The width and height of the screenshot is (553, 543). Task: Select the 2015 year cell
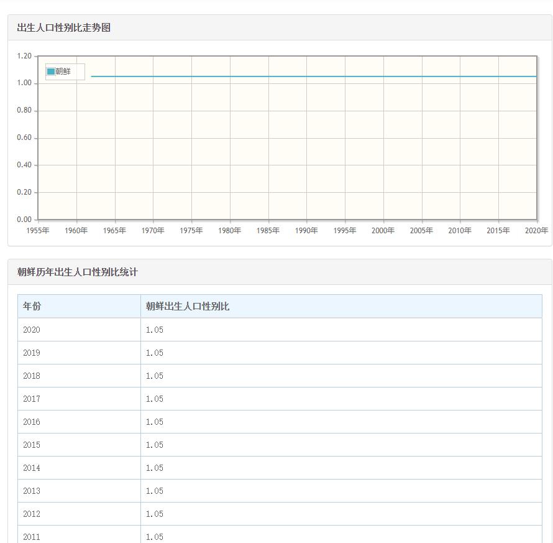(x=79, y=445)
